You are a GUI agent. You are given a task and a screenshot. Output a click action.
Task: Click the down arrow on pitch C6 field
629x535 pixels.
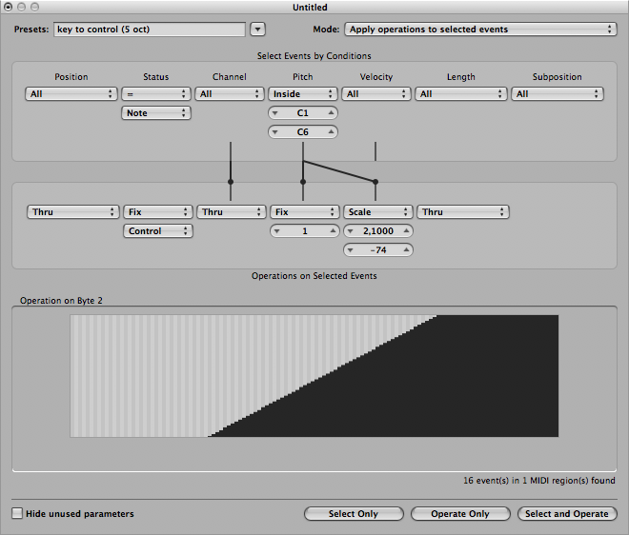point(276,132)
